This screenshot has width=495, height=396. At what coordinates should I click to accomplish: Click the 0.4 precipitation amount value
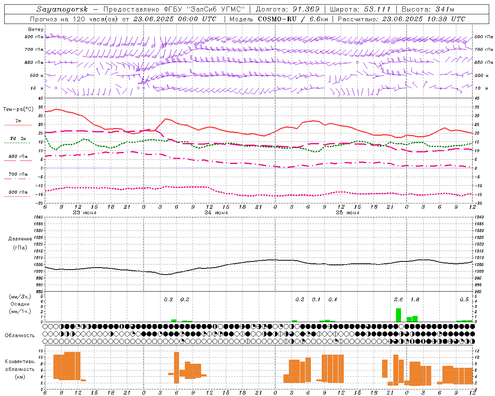pos(333,299)
